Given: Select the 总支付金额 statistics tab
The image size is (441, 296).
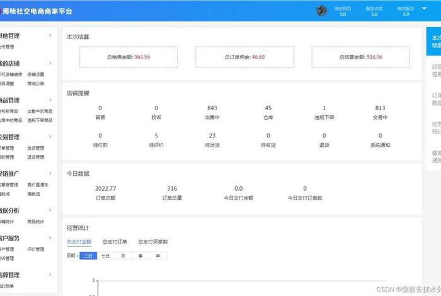Looking at the screenshot, I should [79, 242].
